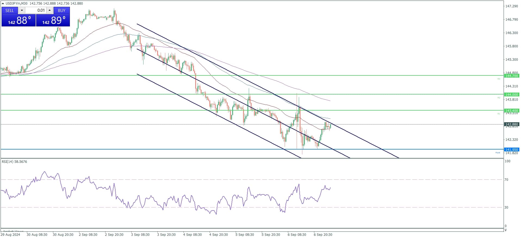Screen dimensions: 521x238
Task: Click the 3 Sep 20:30 time label
Action: click(x=166, y=234)
